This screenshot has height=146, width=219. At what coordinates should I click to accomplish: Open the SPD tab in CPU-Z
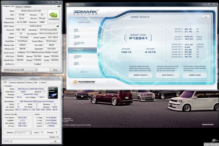point(36,82)
